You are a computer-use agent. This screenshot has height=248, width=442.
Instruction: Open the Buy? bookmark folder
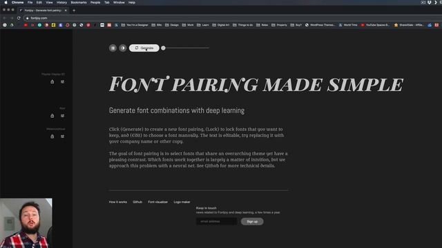pos(296,25)
